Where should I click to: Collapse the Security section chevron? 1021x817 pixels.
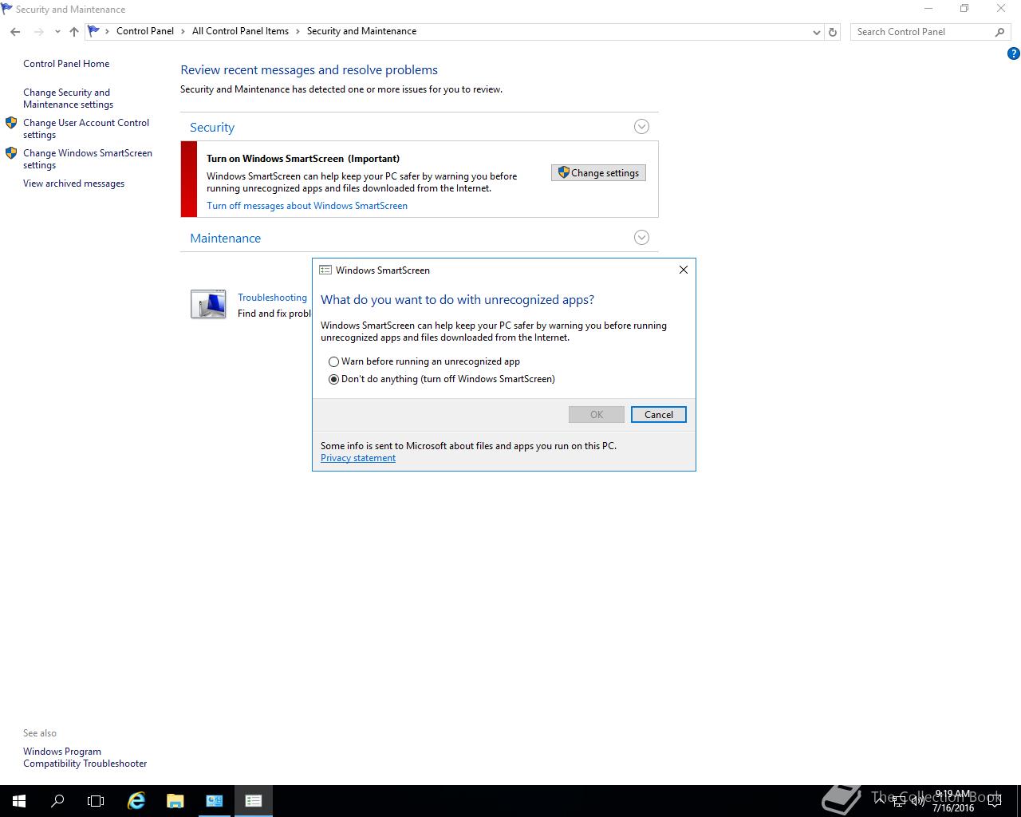click(641, 127)
